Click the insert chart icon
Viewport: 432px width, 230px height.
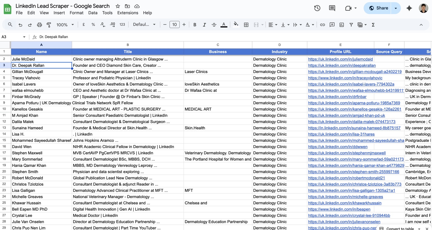pos(342,25)
